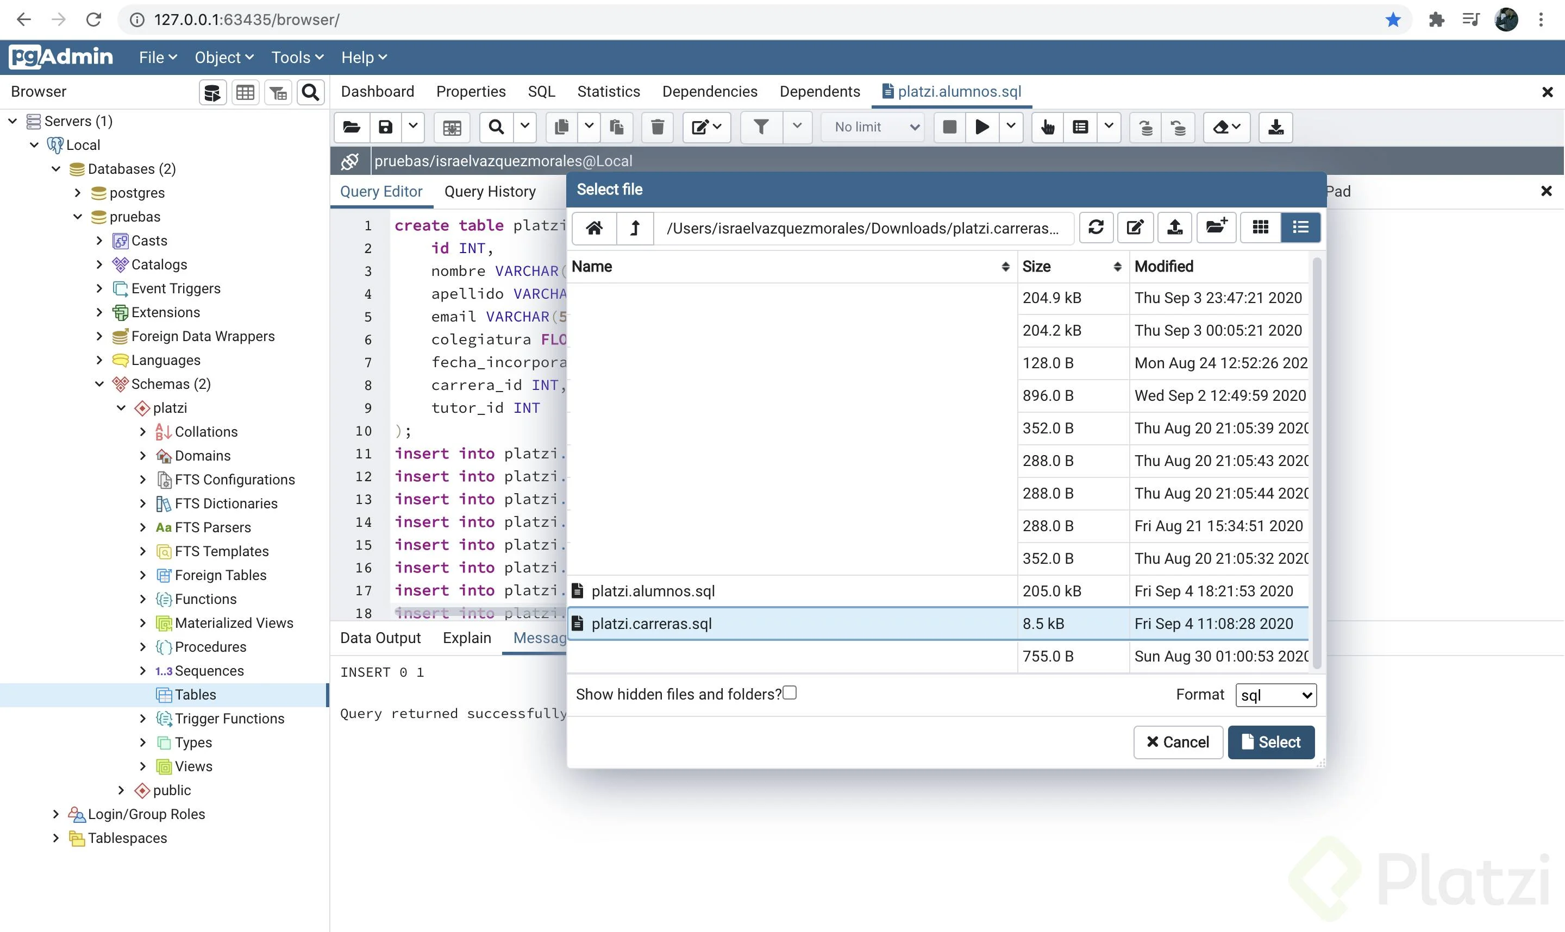
Task: Switch to the Query History tab
Action: click(490, 192)
